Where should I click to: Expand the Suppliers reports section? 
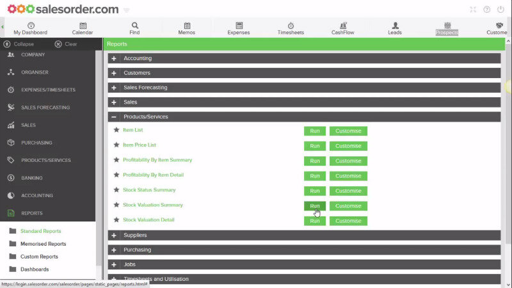click(114, 236)
